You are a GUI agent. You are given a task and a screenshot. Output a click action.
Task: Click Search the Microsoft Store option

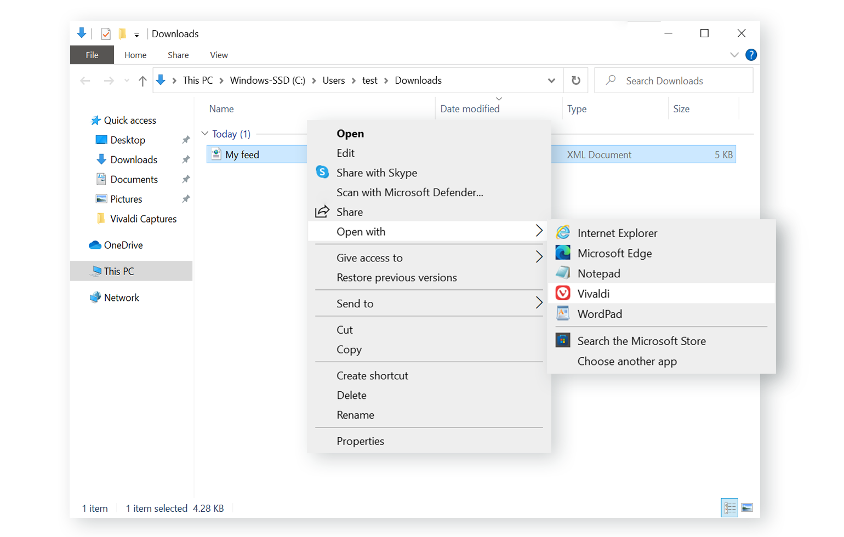tap(641, 341)
